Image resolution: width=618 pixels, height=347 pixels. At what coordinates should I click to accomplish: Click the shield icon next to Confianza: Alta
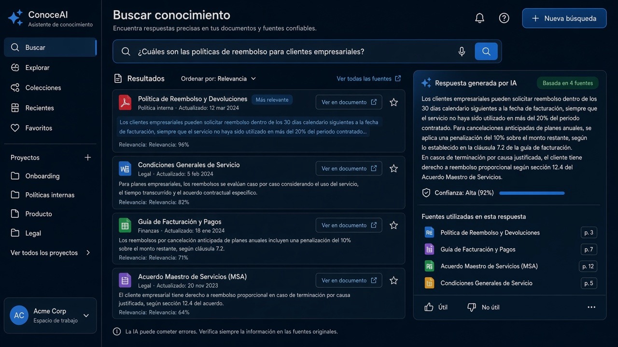click(426, 193)
